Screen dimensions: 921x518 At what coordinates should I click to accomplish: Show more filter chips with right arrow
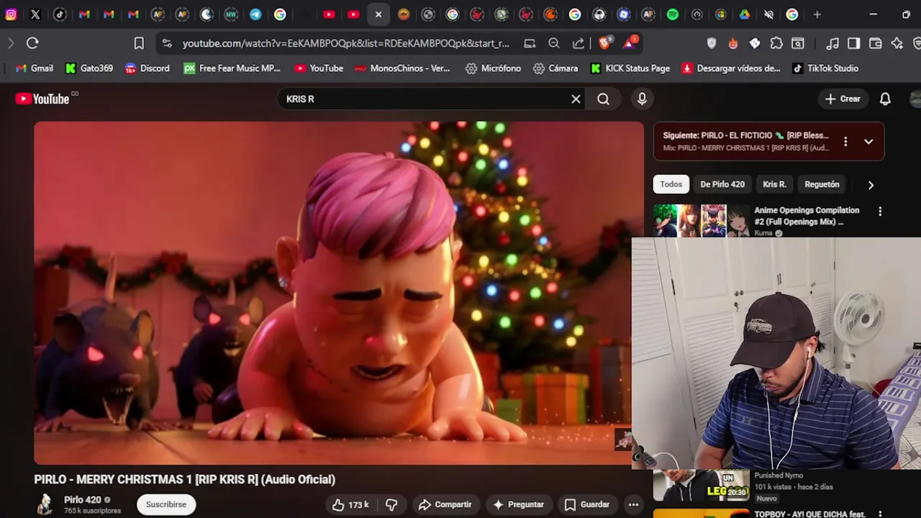pyautogui.click(x=871, y=185)
